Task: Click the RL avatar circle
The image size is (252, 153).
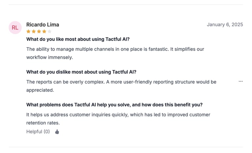Action: [15, 28]
